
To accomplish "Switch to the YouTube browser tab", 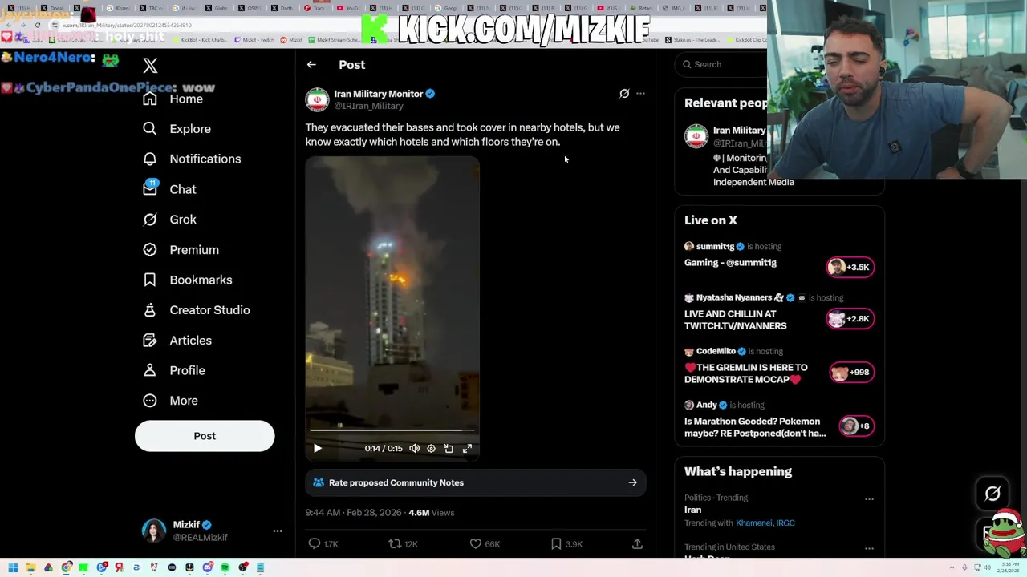I will pyautogui.click(x=347, y=8).
